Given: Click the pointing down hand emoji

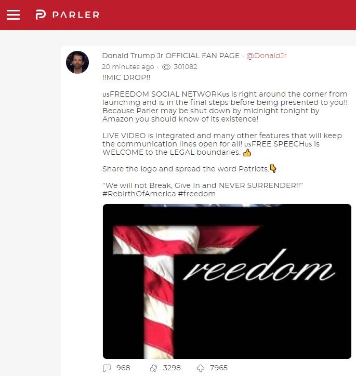Looking at the screenshot, I should (273, 169).
